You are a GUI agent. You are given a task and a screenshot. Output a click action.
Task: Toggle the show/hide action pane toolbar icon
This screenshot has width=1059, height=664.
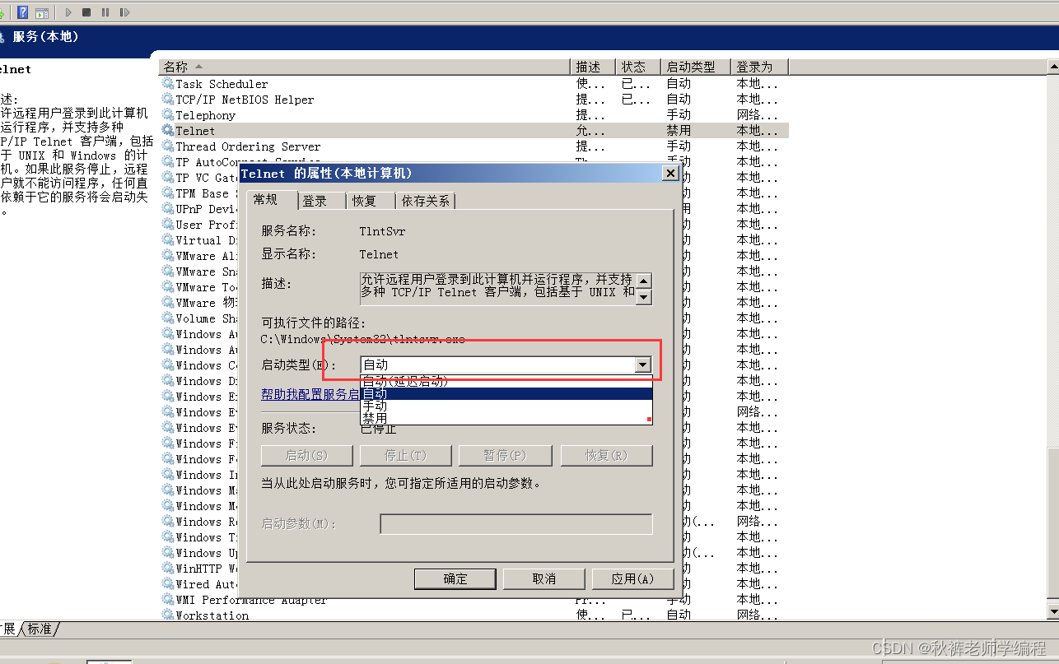click(42, 12)
